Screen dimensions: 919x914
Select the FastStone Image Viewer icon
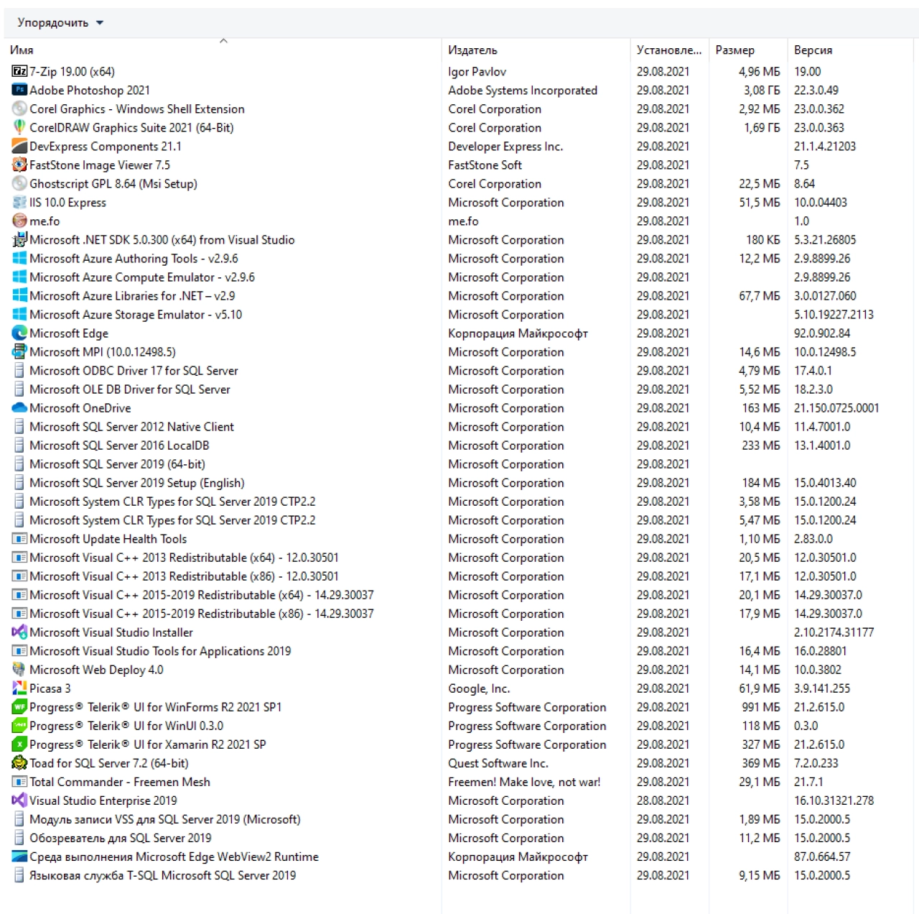[x=19, y=165]
